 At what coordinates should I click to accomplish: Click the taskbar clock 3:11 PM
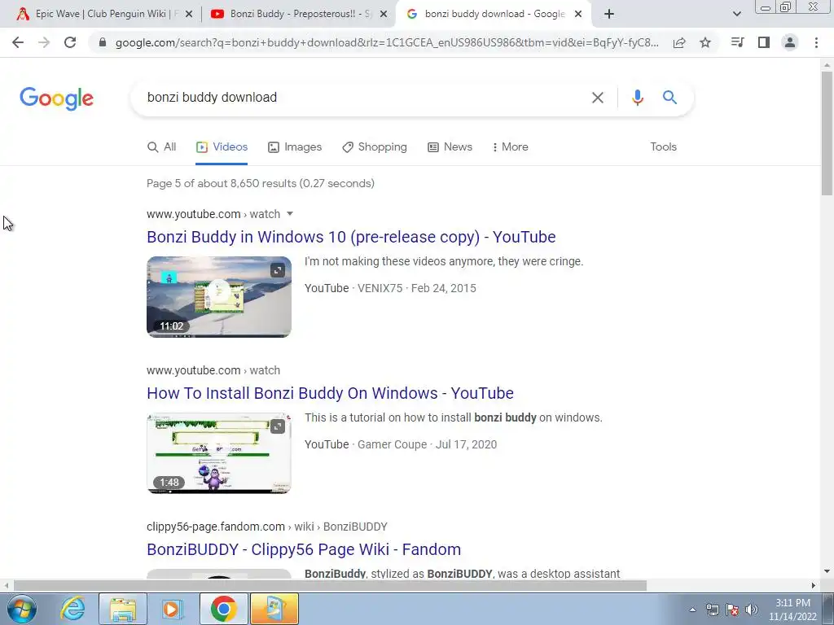click(792, 610)
